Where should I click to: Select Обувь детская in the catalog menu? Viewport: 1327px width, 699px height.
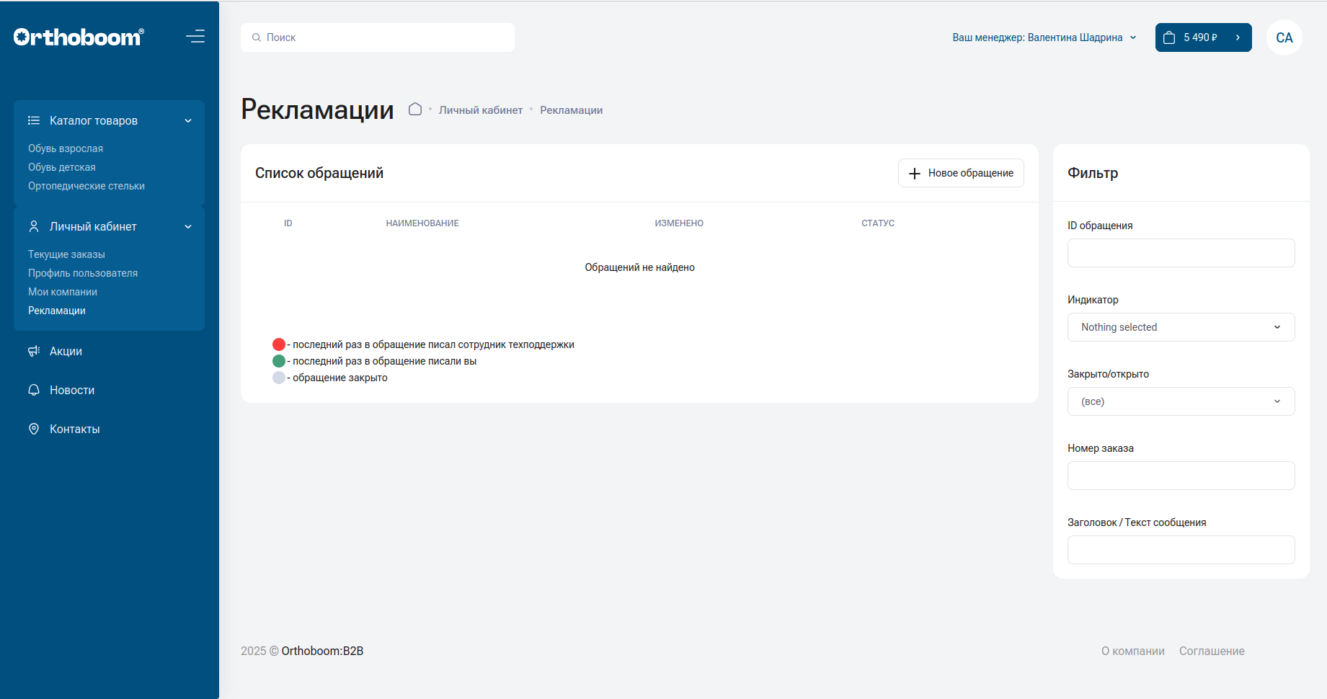(x=62, y=167)
